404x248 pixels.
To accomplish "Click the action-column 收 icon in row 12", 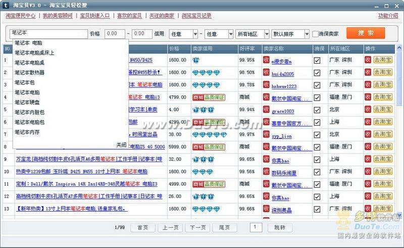I will coord(368,196).
